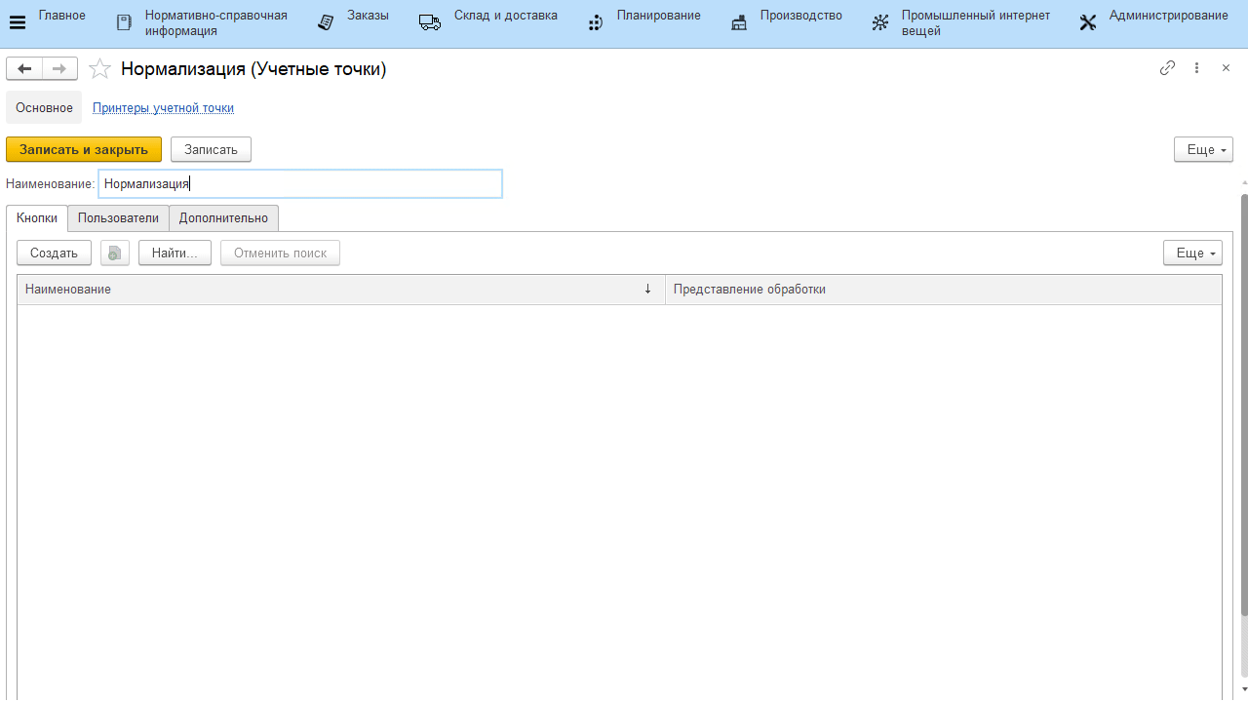The height and width of the screenshot is (702, 1248).
Task: Click the vertical scrollbar on the right
Action: (x=1243, y=404)
